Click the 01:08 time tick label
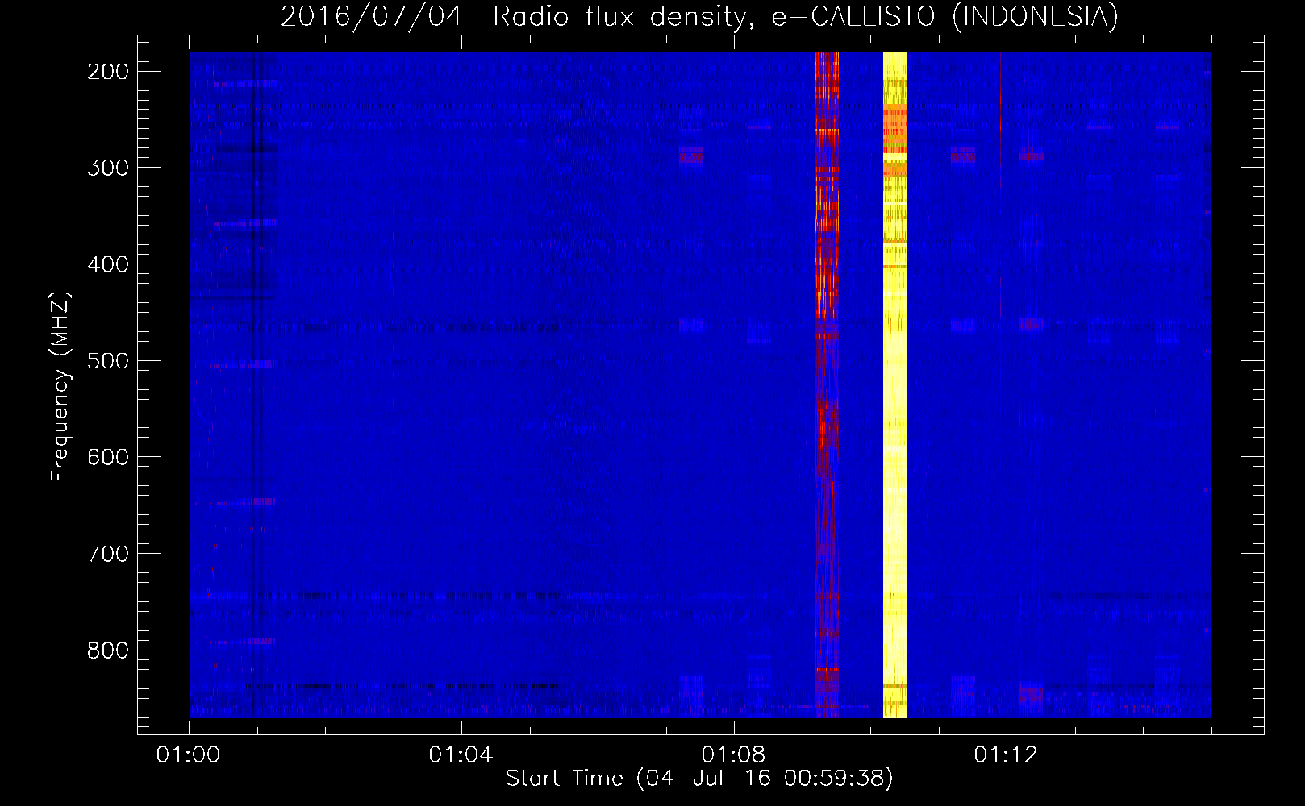Viewport: 1305px width, 806px height. point(733,755)
